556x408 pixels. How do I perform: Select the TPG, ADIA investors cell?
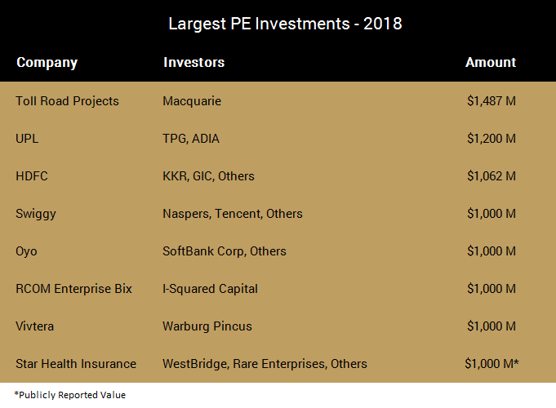click(x=191, y=139)
